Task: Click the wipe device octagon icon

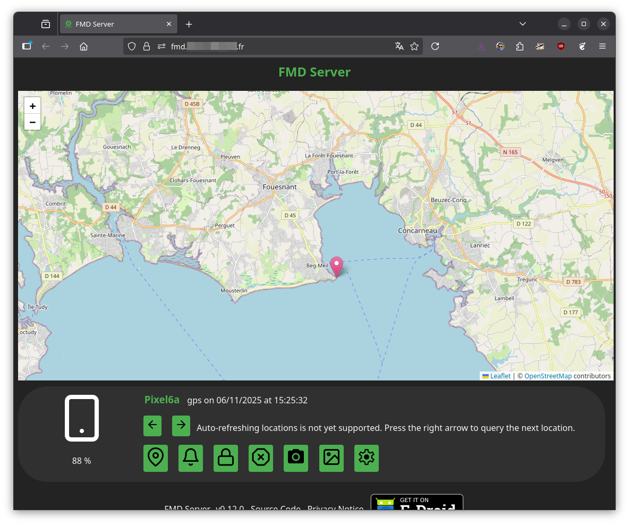Action: pos(261,458)
